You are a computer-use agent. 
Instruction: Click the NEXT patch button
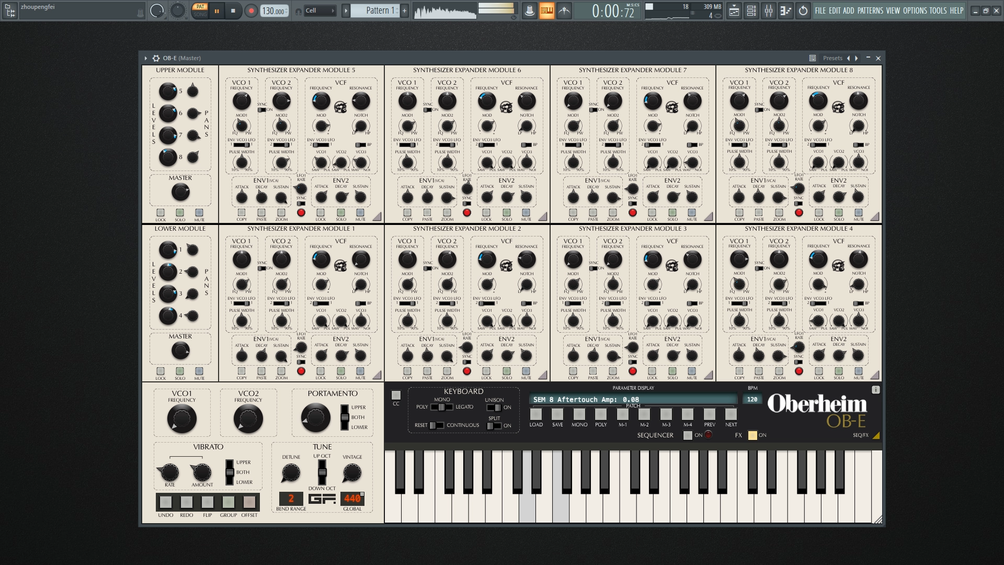731,414
